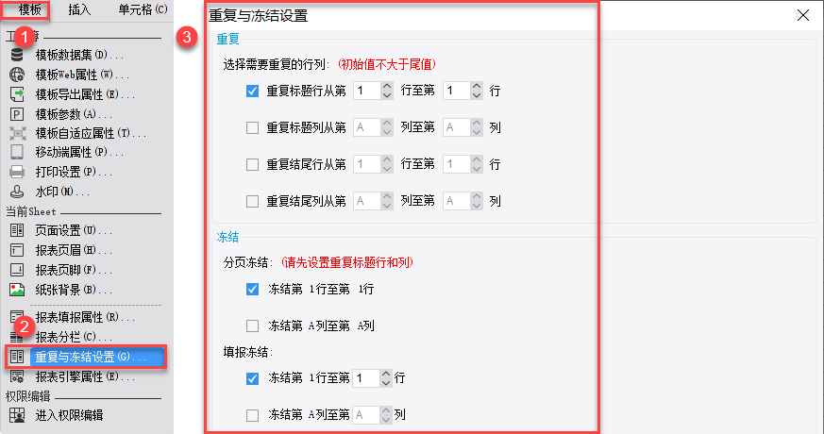The image size is (824, 434).
Task: Open the 单元格(C) menu
Action: pos(143,9)
